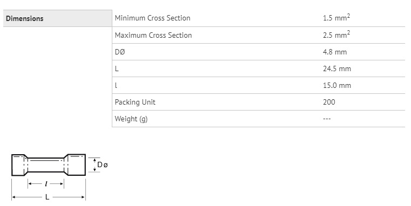Image resolution: width=411 pixels, height=206 pixels.
Task: Click the 24.5 mm length value
Action: [337, 68]
